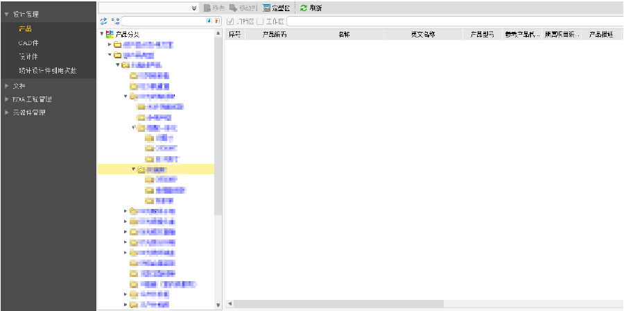Click the 所属项目编... column header

pyautogui.click(x=562, y=35)
